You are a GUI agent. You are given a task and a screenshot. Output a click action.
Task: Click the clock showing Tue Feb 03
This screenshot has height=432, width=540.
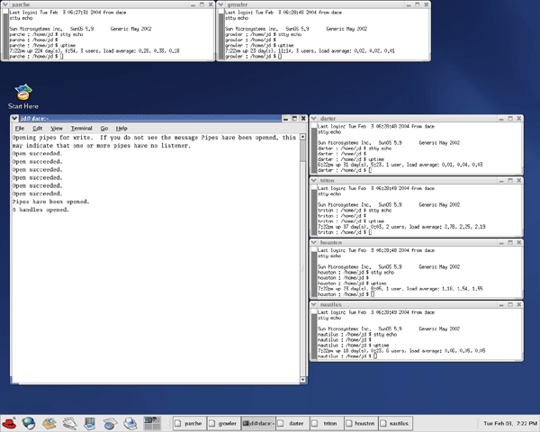click(502, 422)
